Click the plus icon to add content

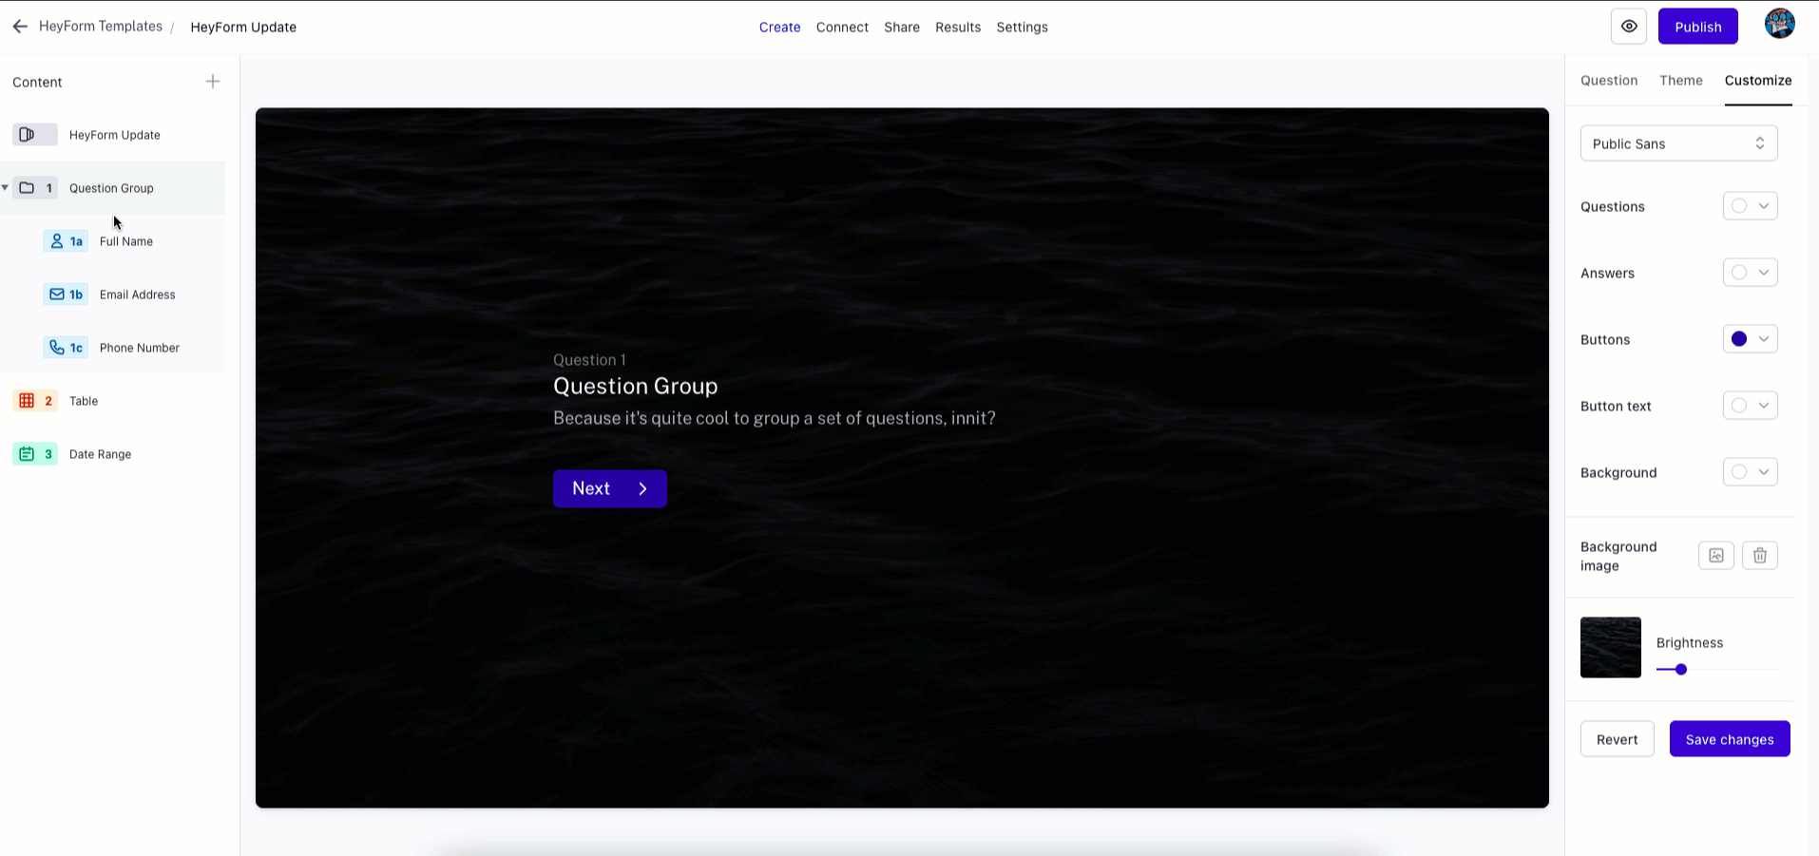(213, 82)
